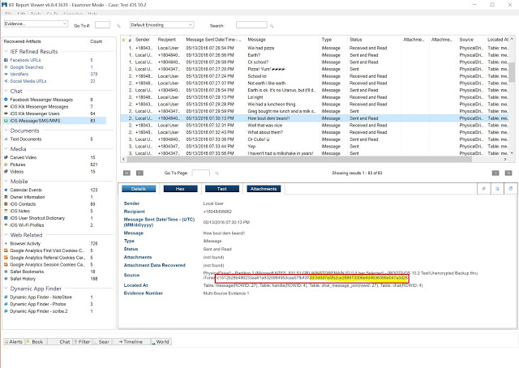Screen dimensions: 519x368
Task: Click the iOS Wi-Fi Profiles icon
Action: tap(6, 225)
